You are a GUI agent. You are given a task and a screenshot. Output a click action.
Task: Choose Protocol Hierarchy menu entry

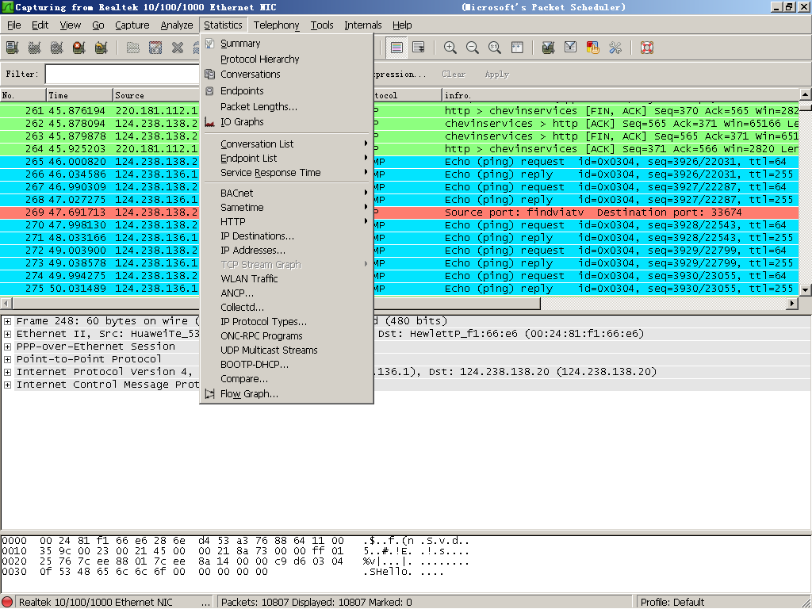pos(259,59)
